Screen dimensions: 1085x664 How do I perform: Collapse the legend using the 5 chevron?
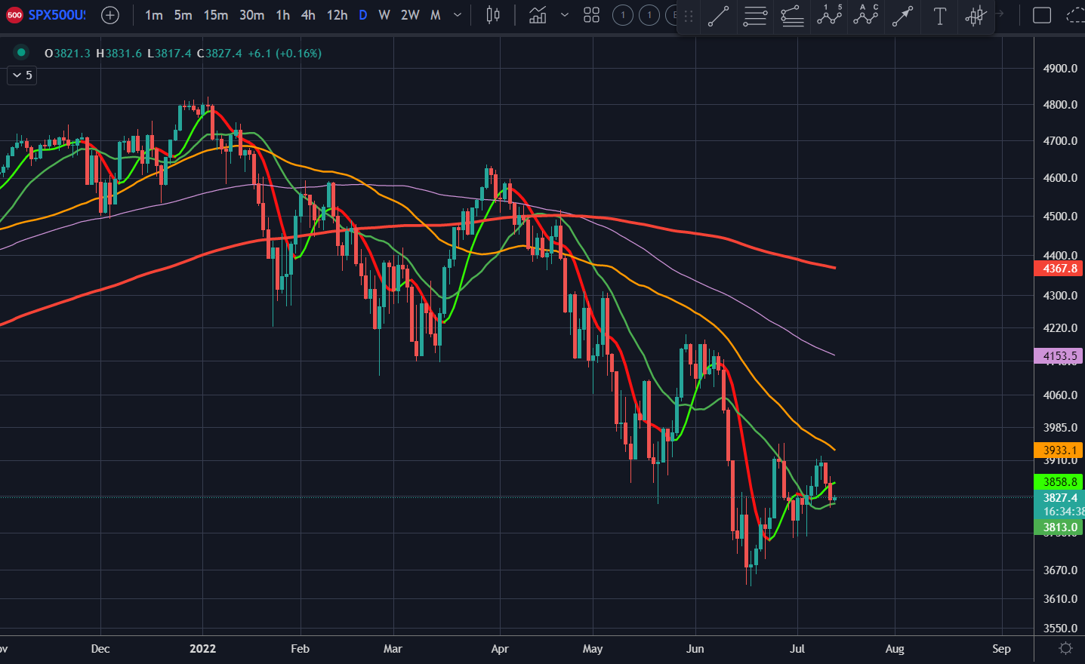(21, 75)
